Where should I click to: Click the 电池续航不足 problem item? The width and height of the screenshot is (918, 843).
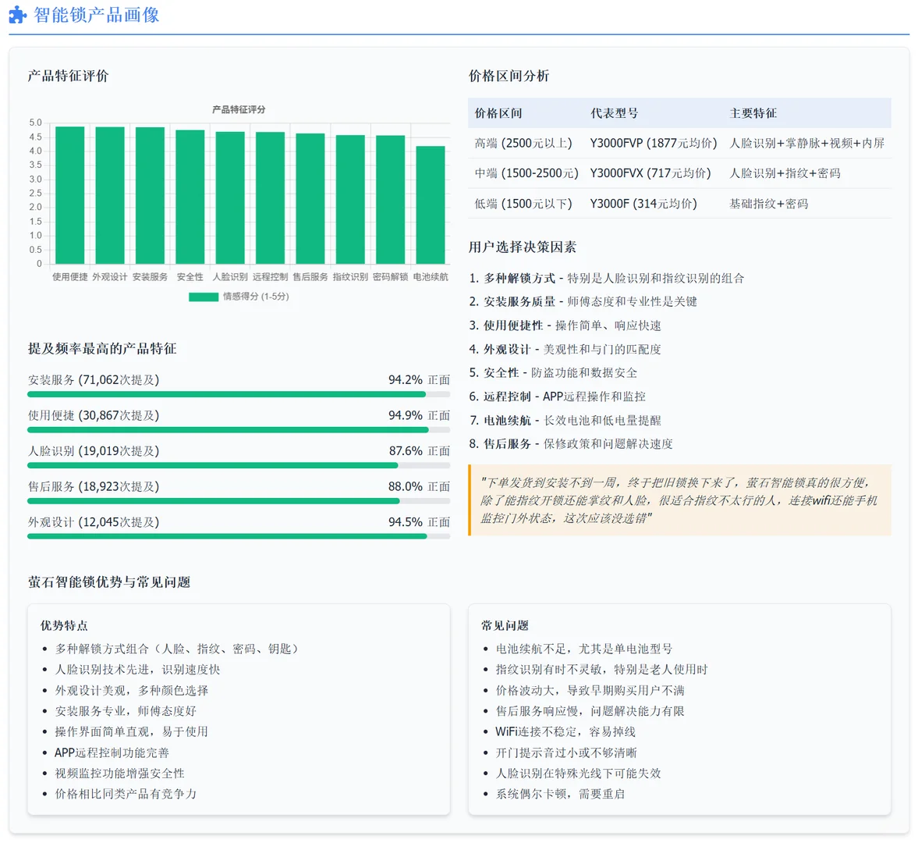coord(583,649)
